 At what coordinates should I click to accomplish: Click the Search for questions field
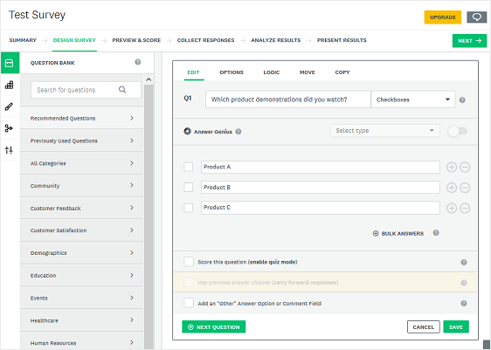[x=86, y=90]
